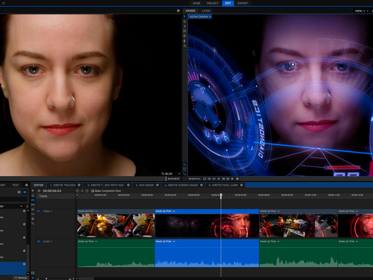Click the Make Composite Shot button
Image resolution: width=373 pixels, height=280 pixels.
[106, 191]
